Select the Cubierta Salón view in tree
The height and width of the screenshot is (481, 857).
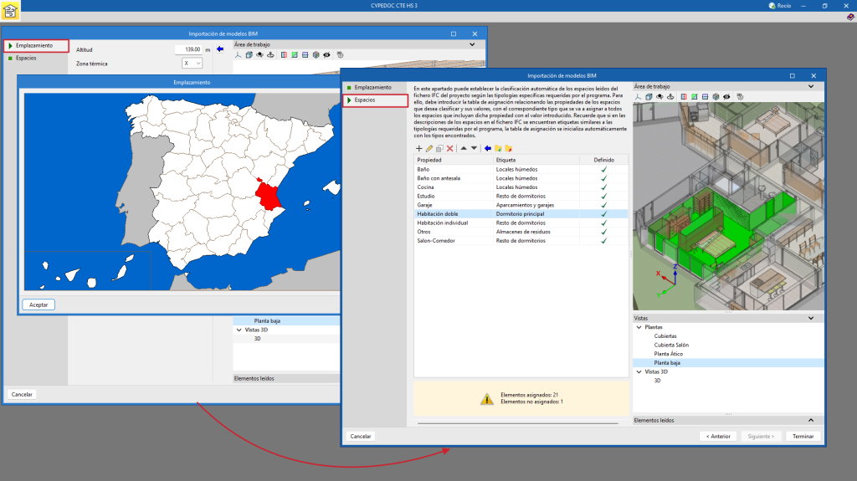671,345
